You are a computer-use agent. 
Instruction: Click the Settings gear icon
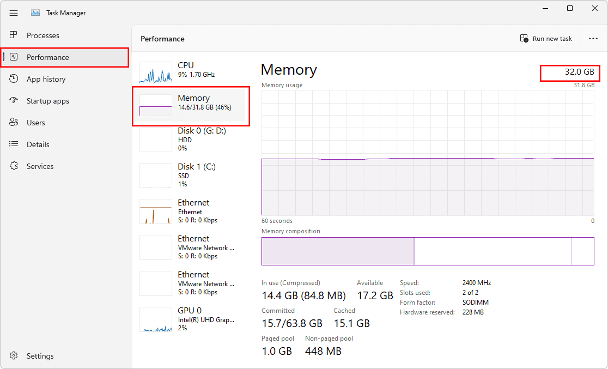pos(14,356)
